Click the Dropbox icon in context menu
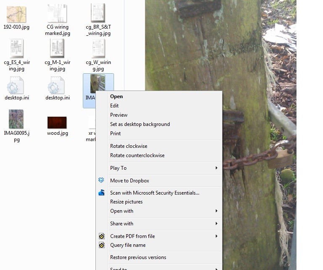This screenshot has height=270, width=323. (x=101, y=180)
